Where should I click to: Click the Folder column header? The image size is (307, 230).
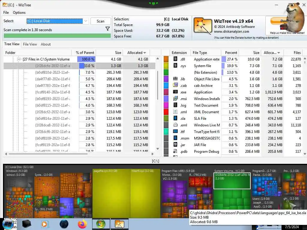tap(37, 53)
